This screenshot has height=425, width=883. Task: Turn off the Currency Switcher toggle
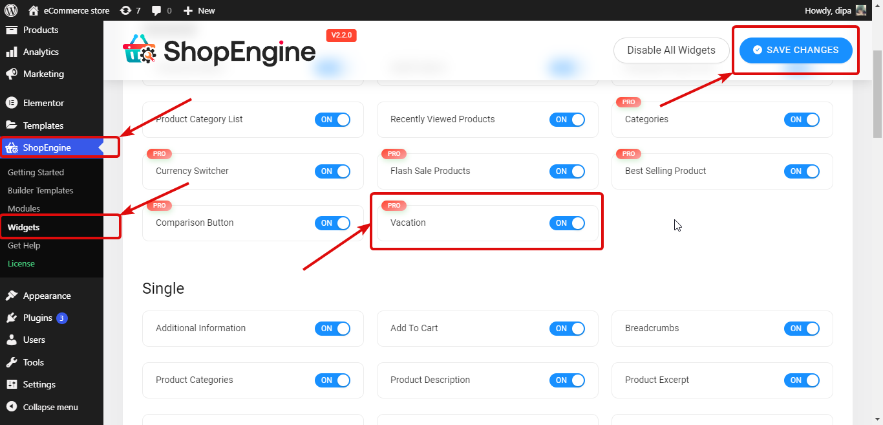[x=332, y=171]
